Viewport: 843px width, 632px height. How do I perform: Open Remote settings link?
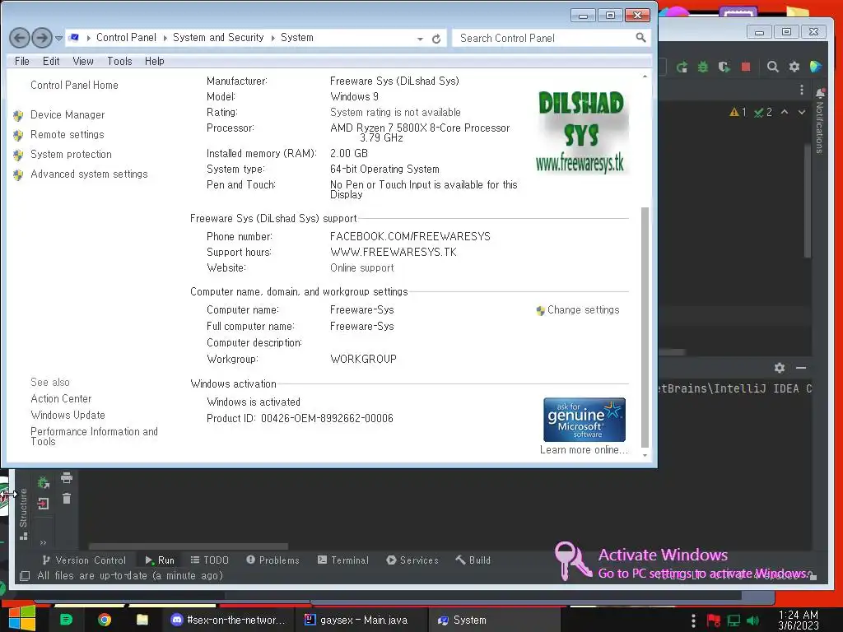(68, 134)
